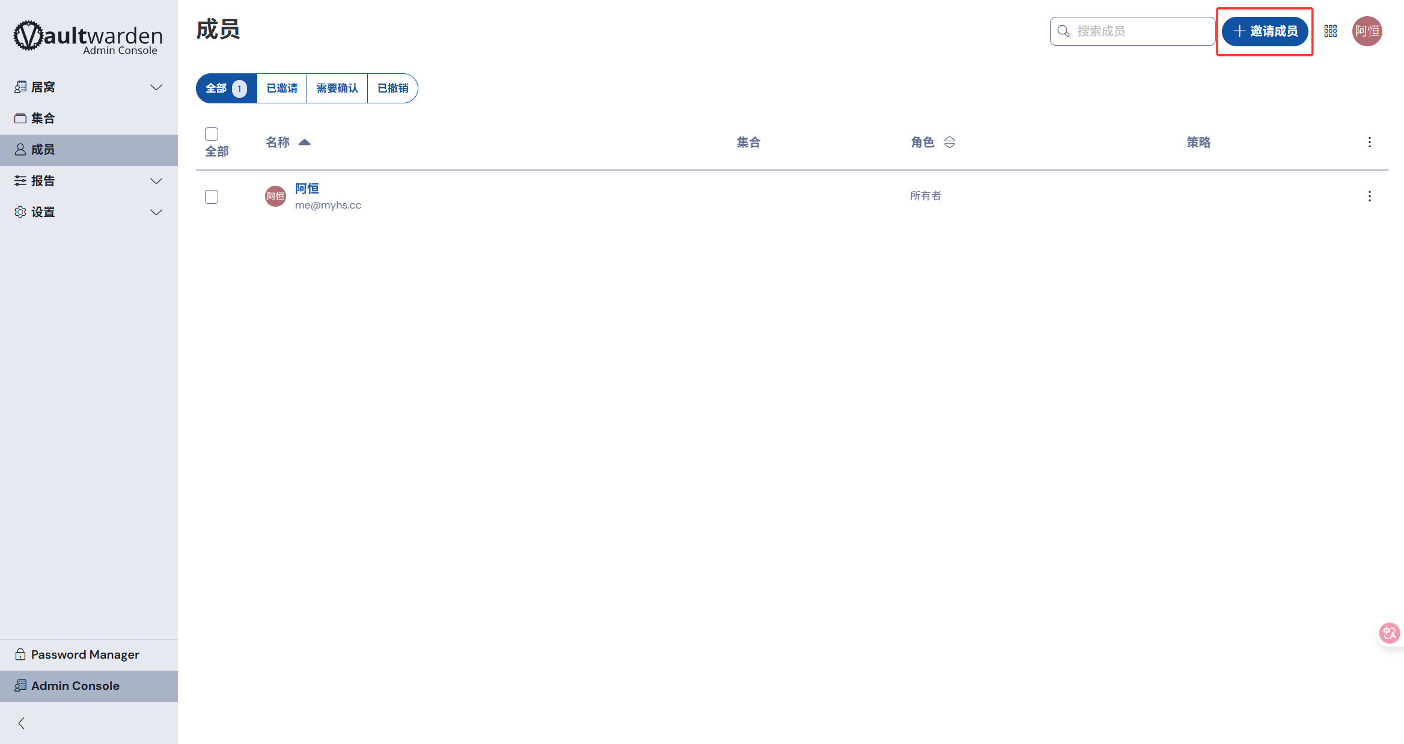1404x744 pixels.
Task: Sort the table by 角色 column
Action: 933,142
